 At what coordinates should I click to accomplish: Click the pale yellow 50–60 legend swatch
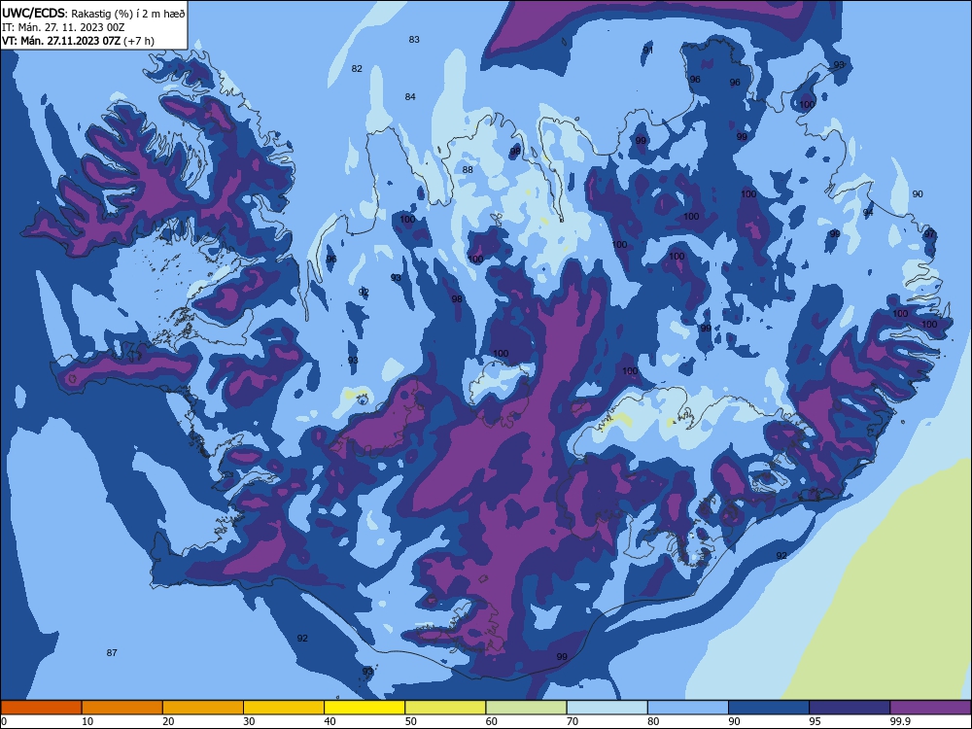coord(446,708)
